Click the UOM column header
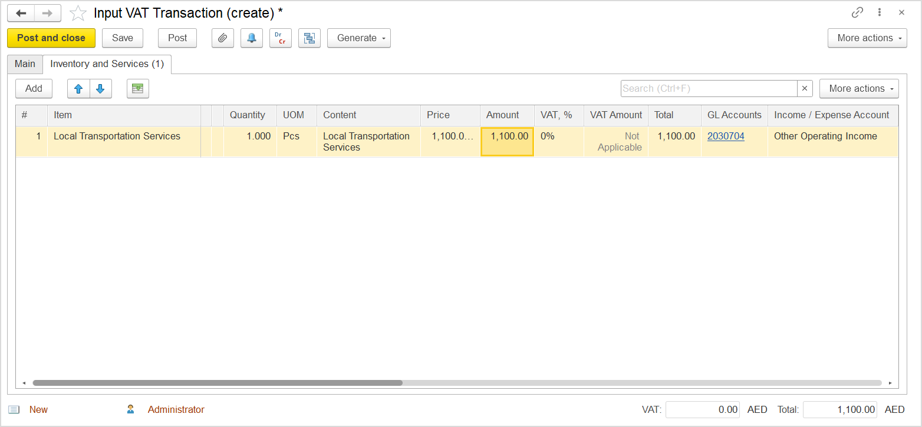 (297, 115)
